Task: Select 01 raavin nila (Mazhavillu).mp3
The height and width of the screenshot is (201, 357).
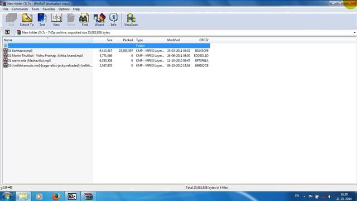Action: click(x=30, y=61)
